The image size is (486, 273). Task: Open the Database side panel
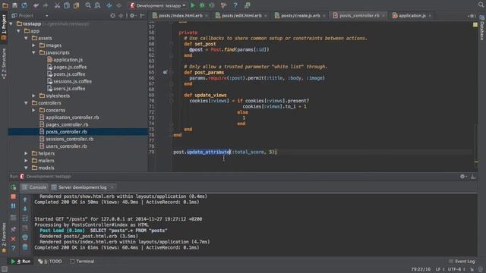(x=482, y=28)
